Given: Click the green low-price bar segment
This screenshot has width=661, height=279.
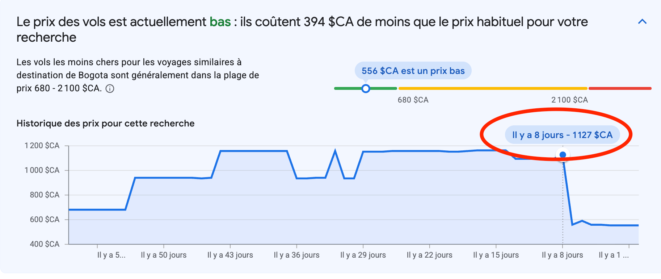Looking at the screenshot, I should [348, 88].
